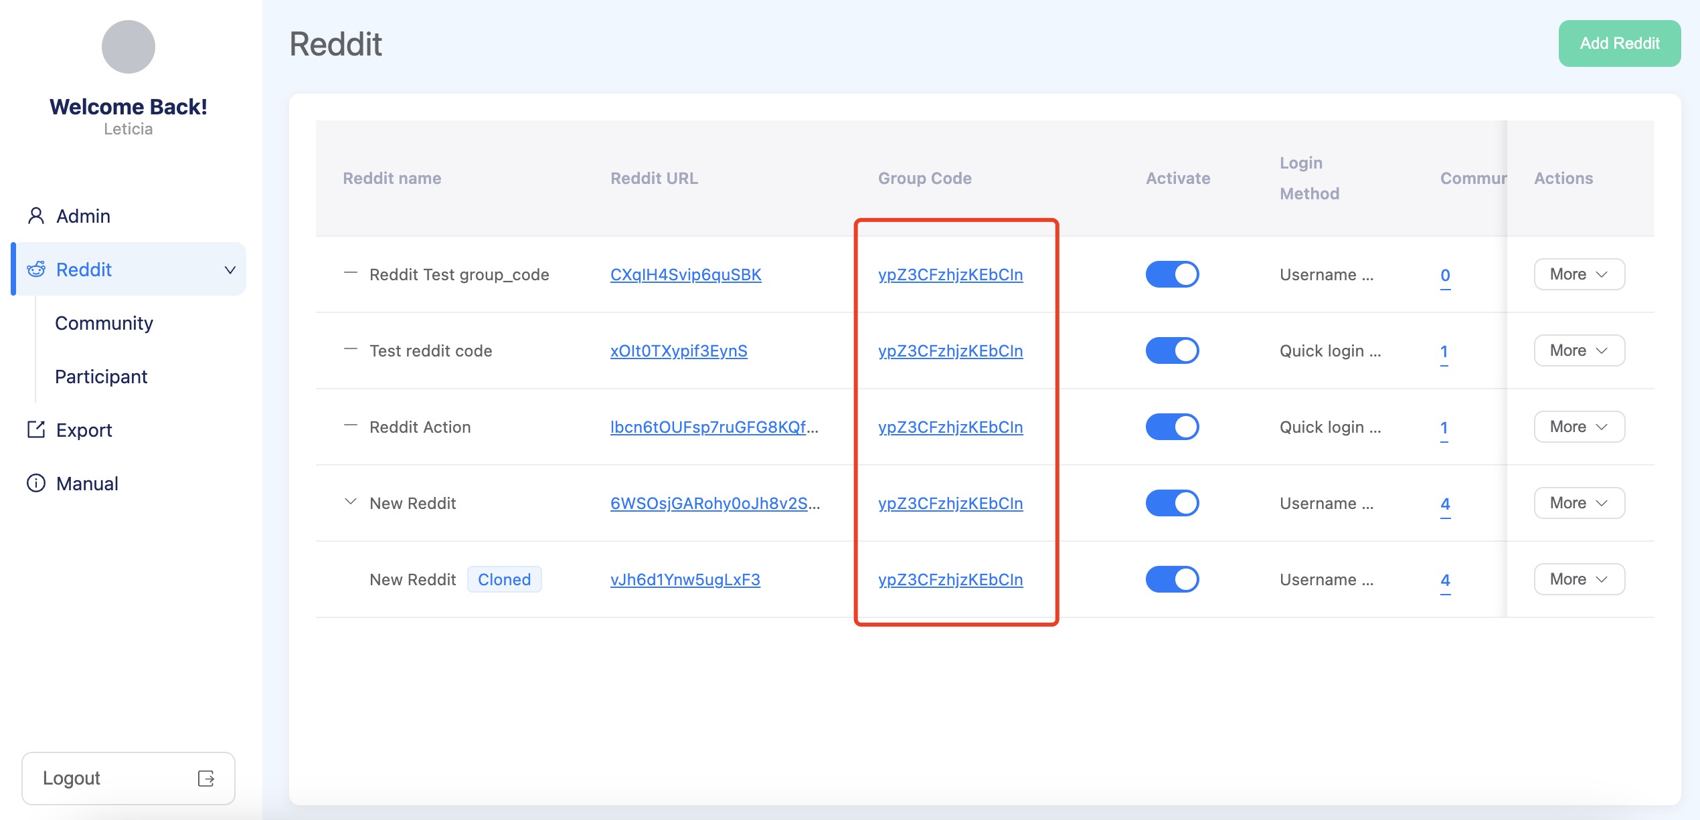Screen dimensions: 1700x820
Task: Go to the Participant submenu item
Action: (x=101, y=377)
